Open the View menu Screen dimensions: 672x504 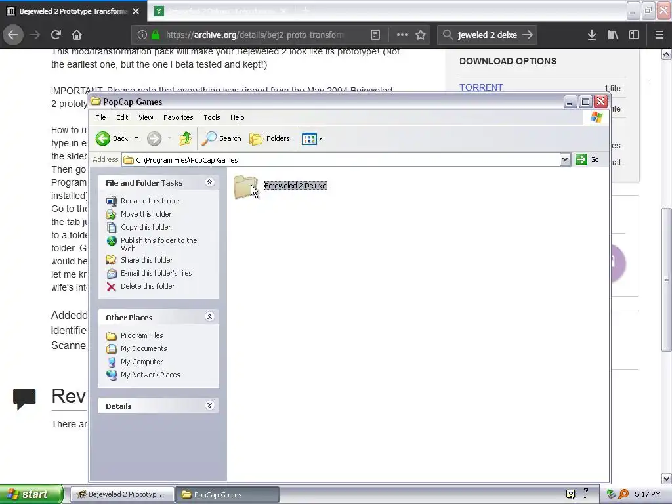[146, 117]
